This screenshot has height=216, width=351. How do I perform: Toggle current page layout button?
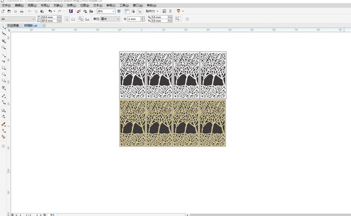click(x=88, y=19)
